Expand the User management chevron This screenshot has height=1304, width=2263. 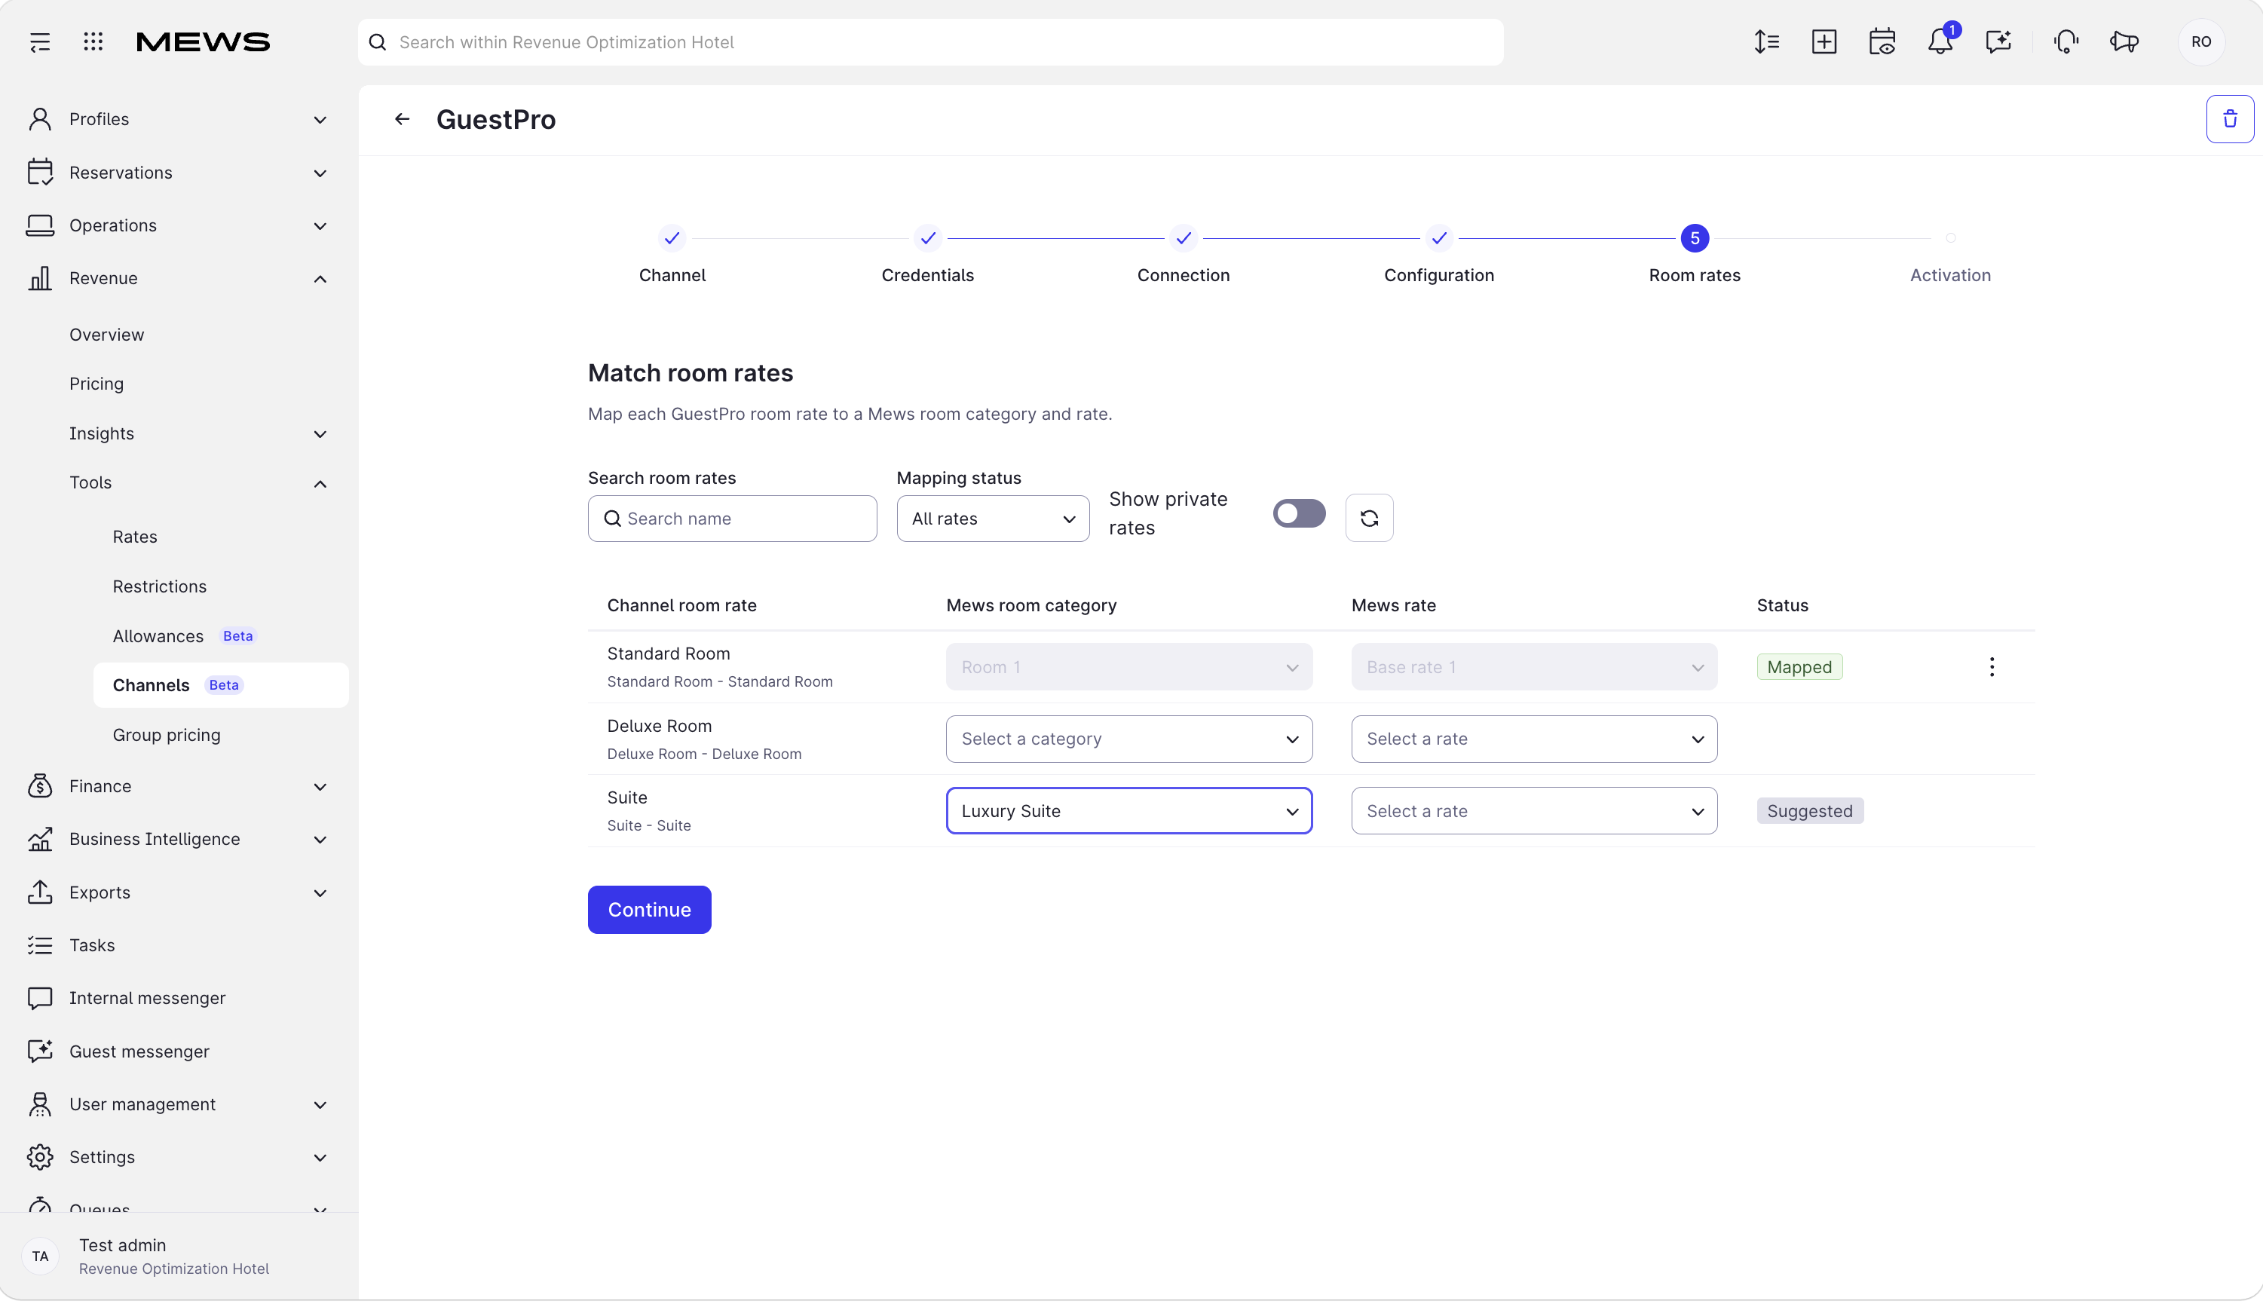(320, 1105)
